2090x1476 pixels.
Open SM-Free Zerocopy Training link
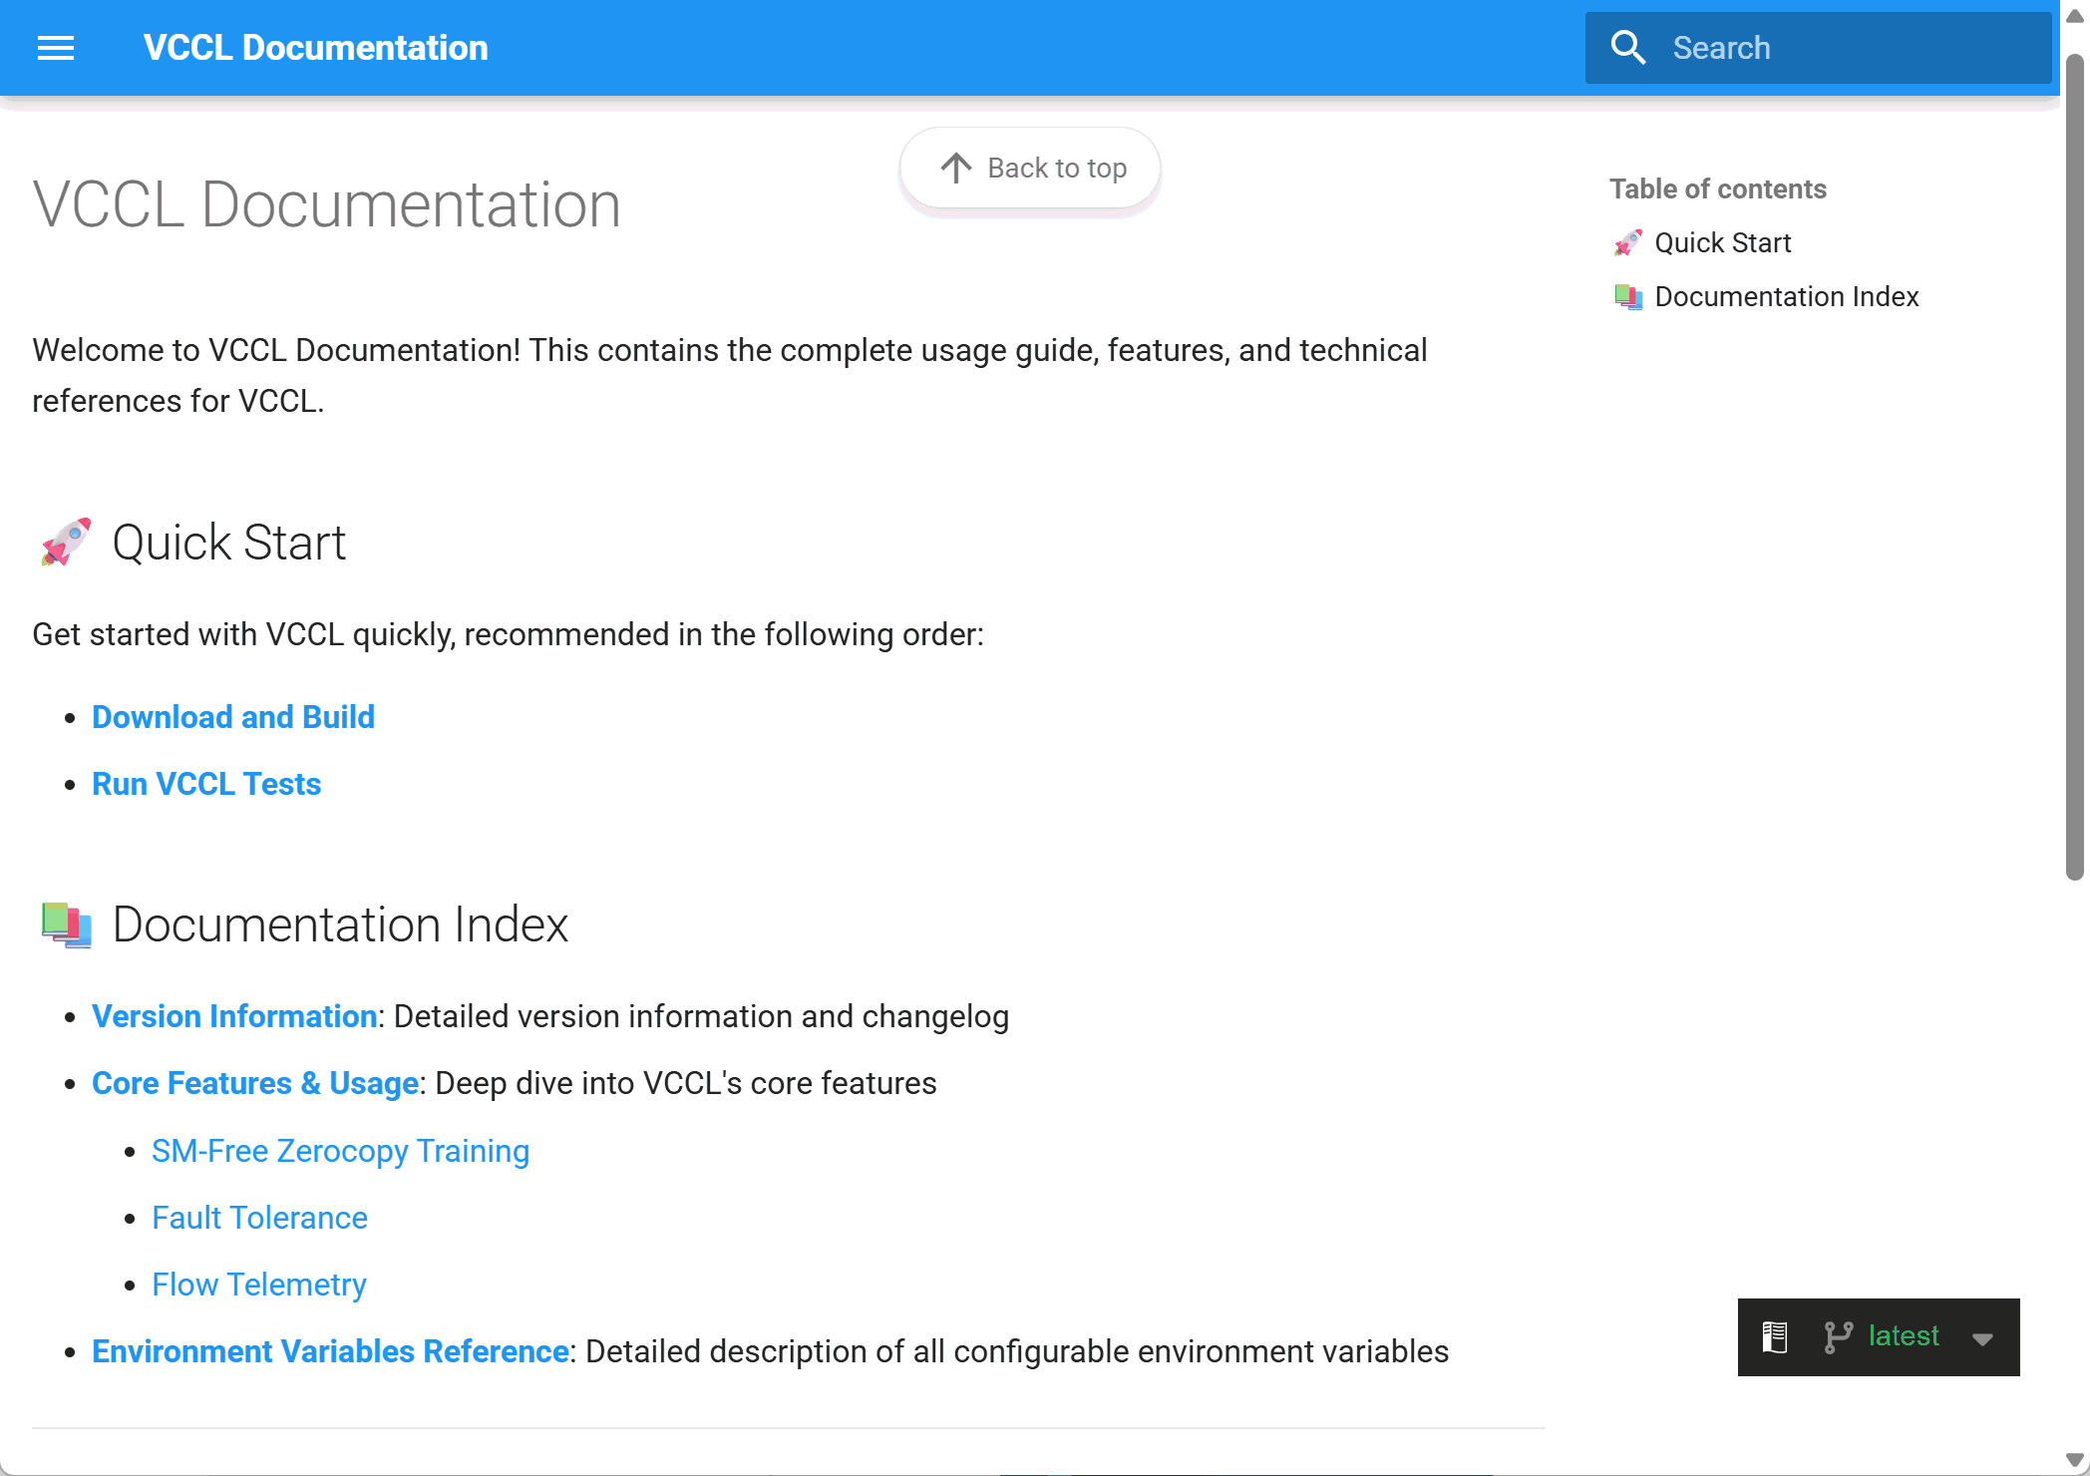[340, 1151]
